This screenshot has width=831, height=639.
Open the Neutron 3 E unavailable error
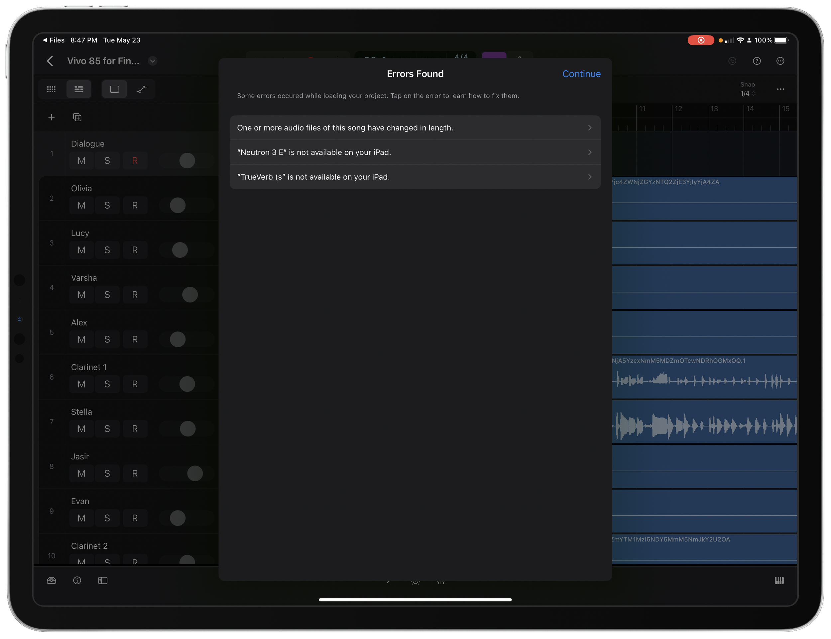415,152
